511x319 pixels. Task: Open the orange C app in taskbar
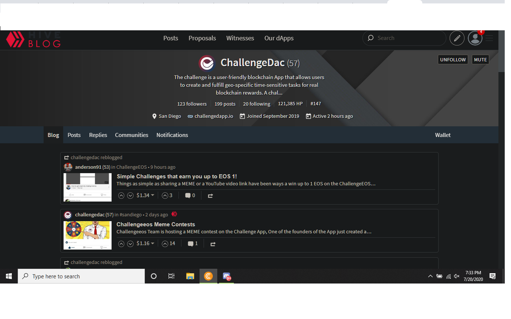[x=208, y=276]
